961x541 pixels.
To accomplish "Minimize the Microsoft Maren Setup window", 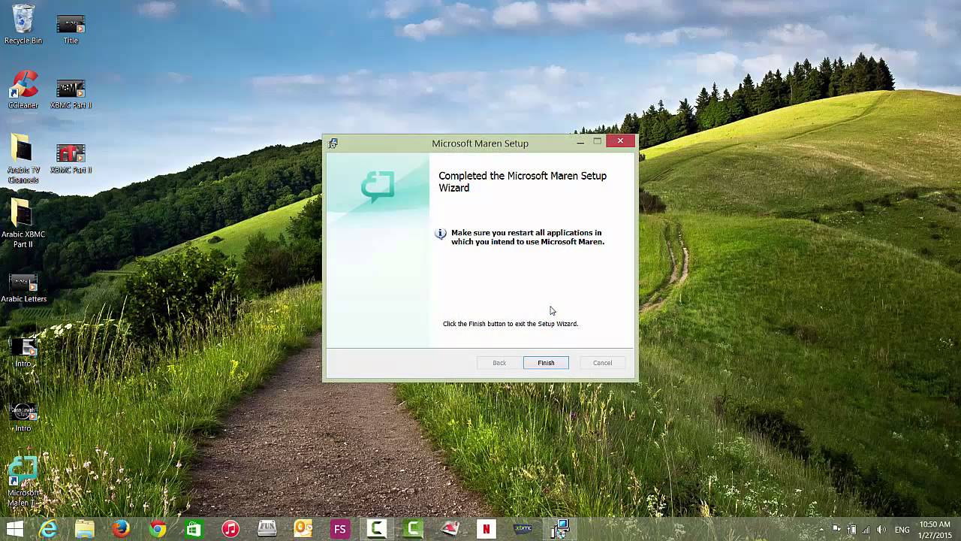I will [580, 141].
